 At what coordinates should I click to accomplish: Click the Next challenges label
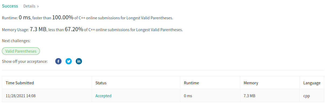click(x=16, y=41)
